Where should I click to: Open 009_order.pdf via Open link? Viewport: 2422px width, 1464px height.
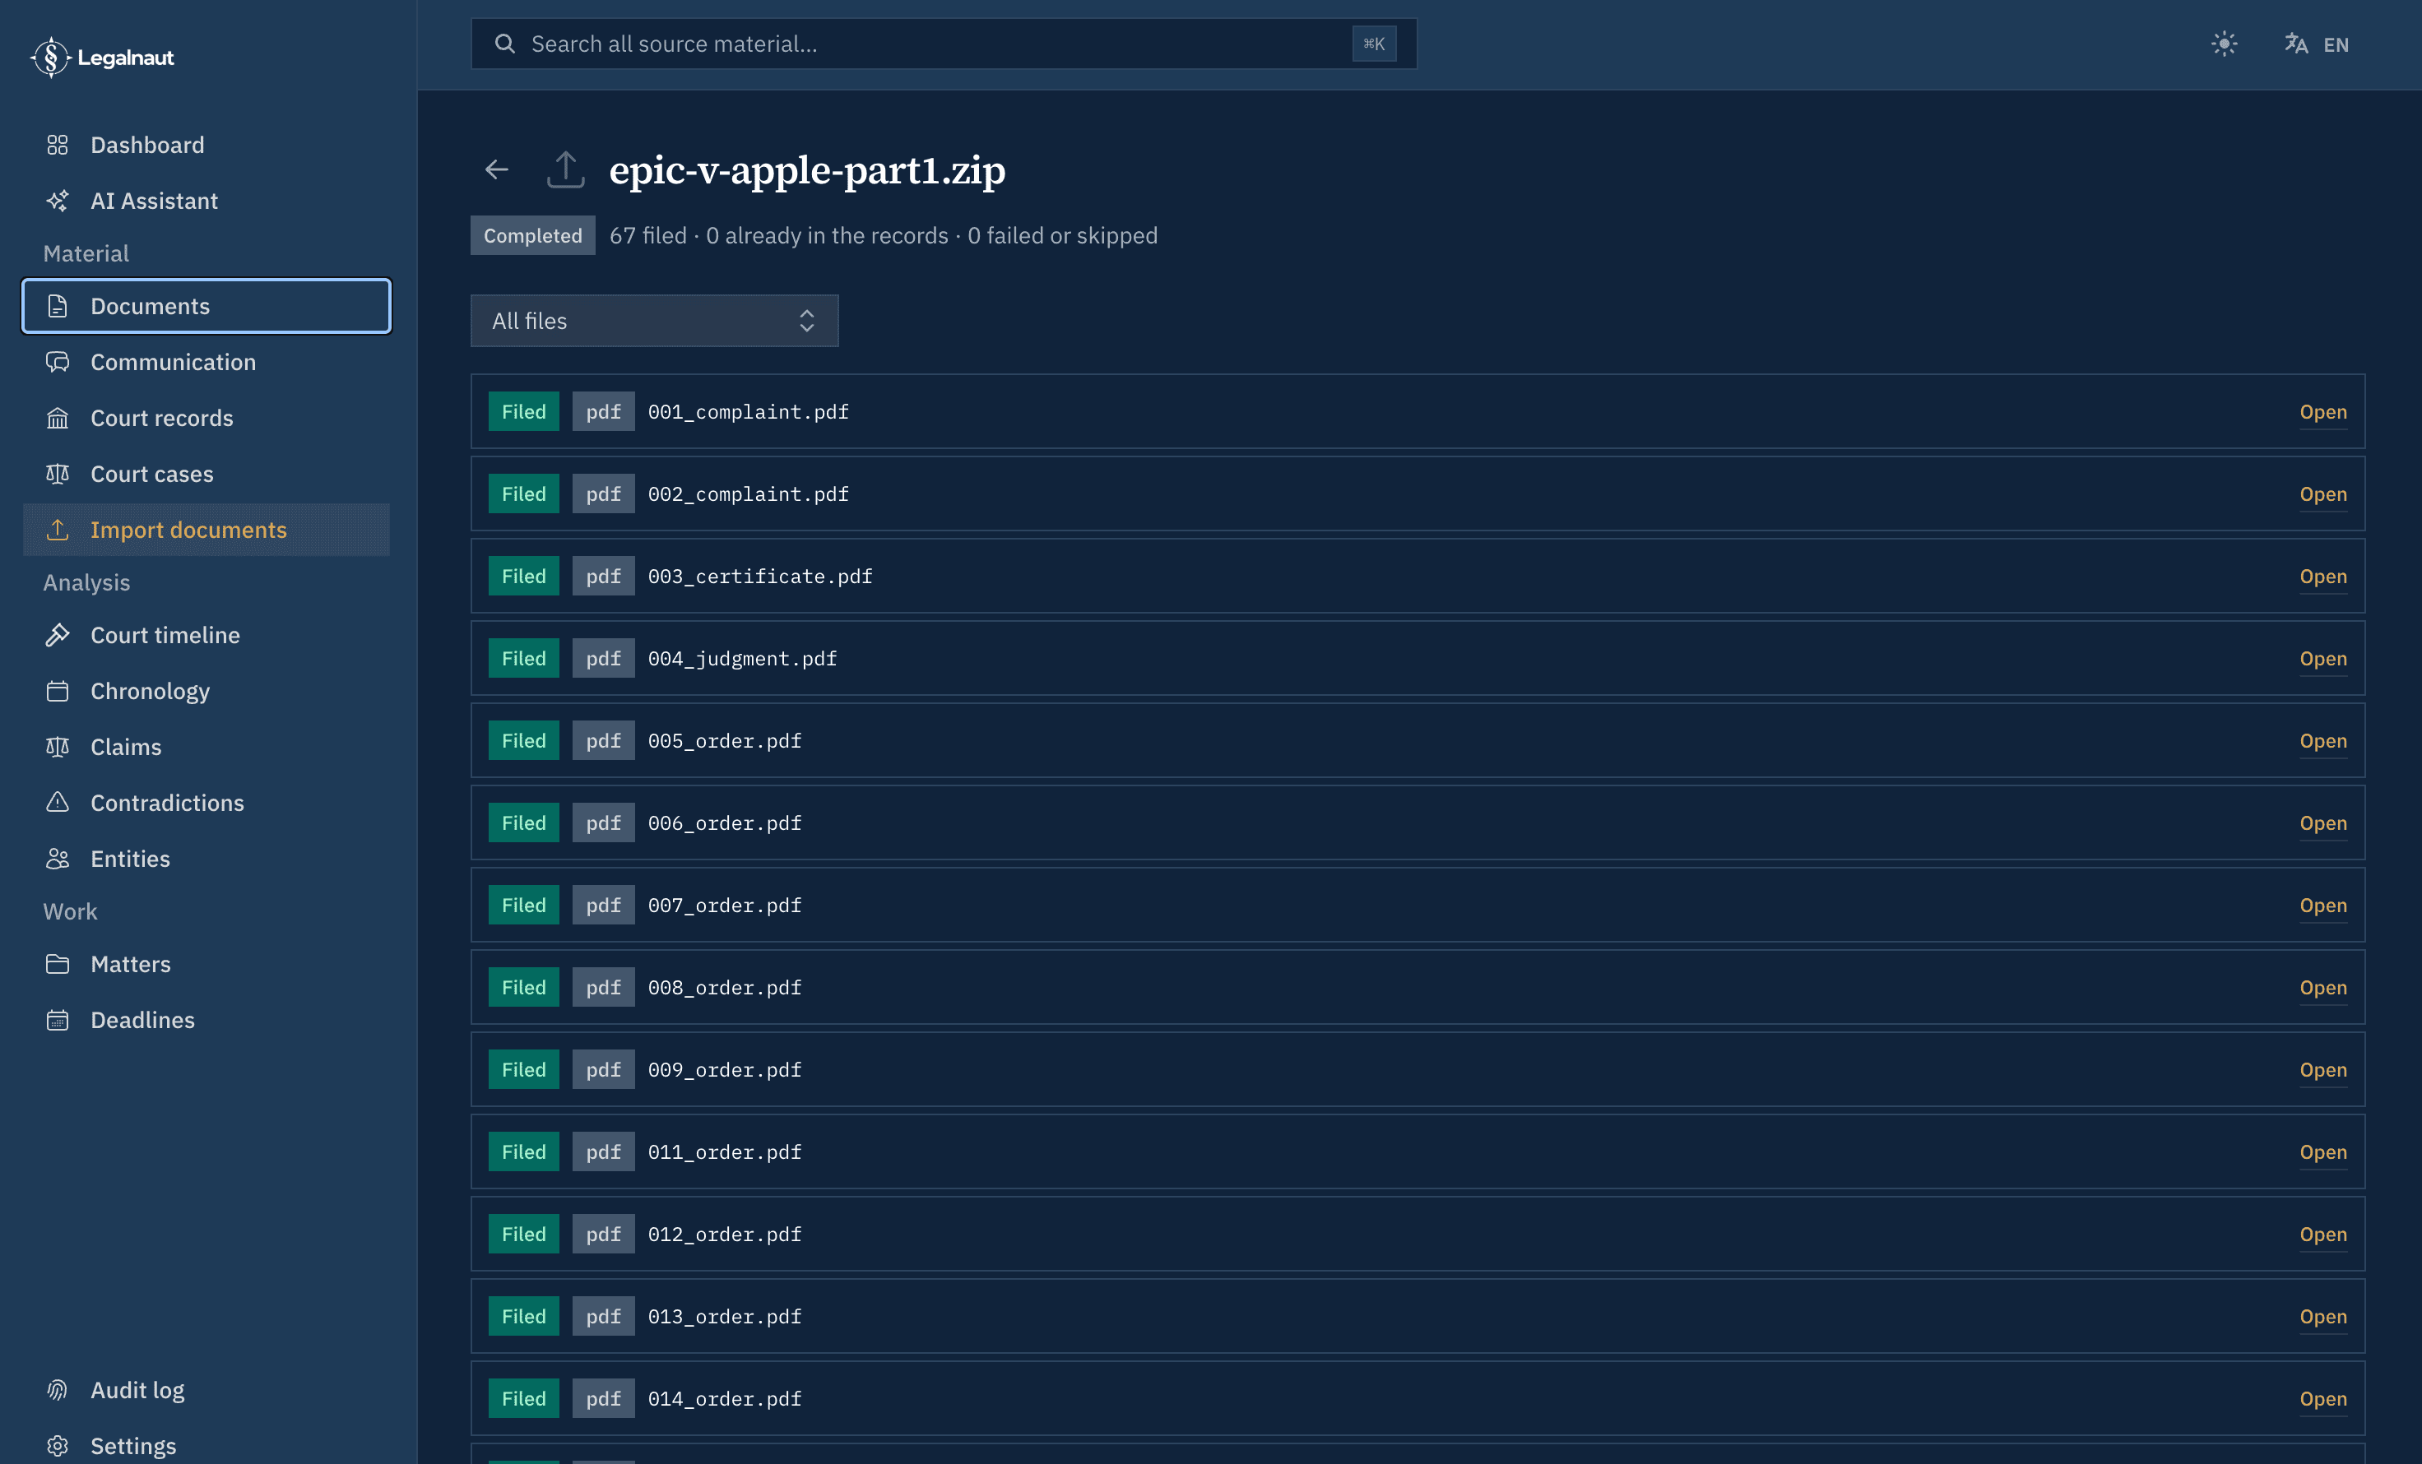(2322, 1069)
